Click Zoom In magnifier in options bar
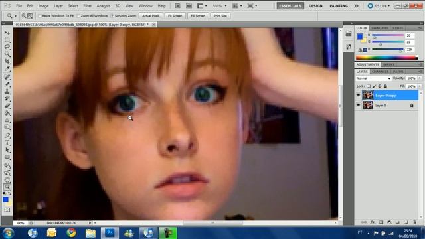The image size is (425, 239). (x=24, y=16)
